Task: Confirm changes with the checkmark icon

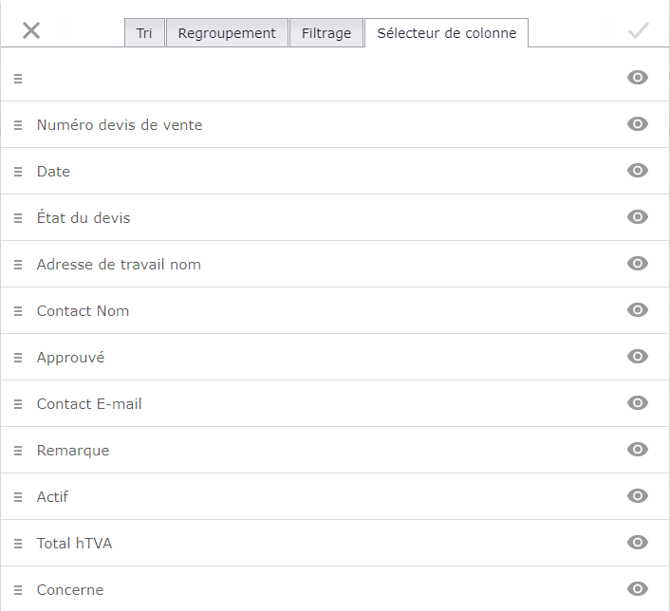Action: 639,30
